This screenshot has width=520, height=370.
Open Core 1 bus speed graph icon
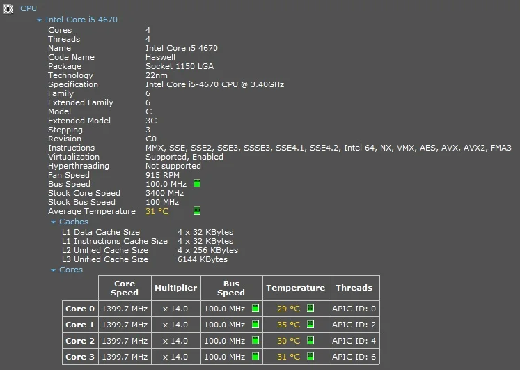pyautogui.click(x=255, y=324)
